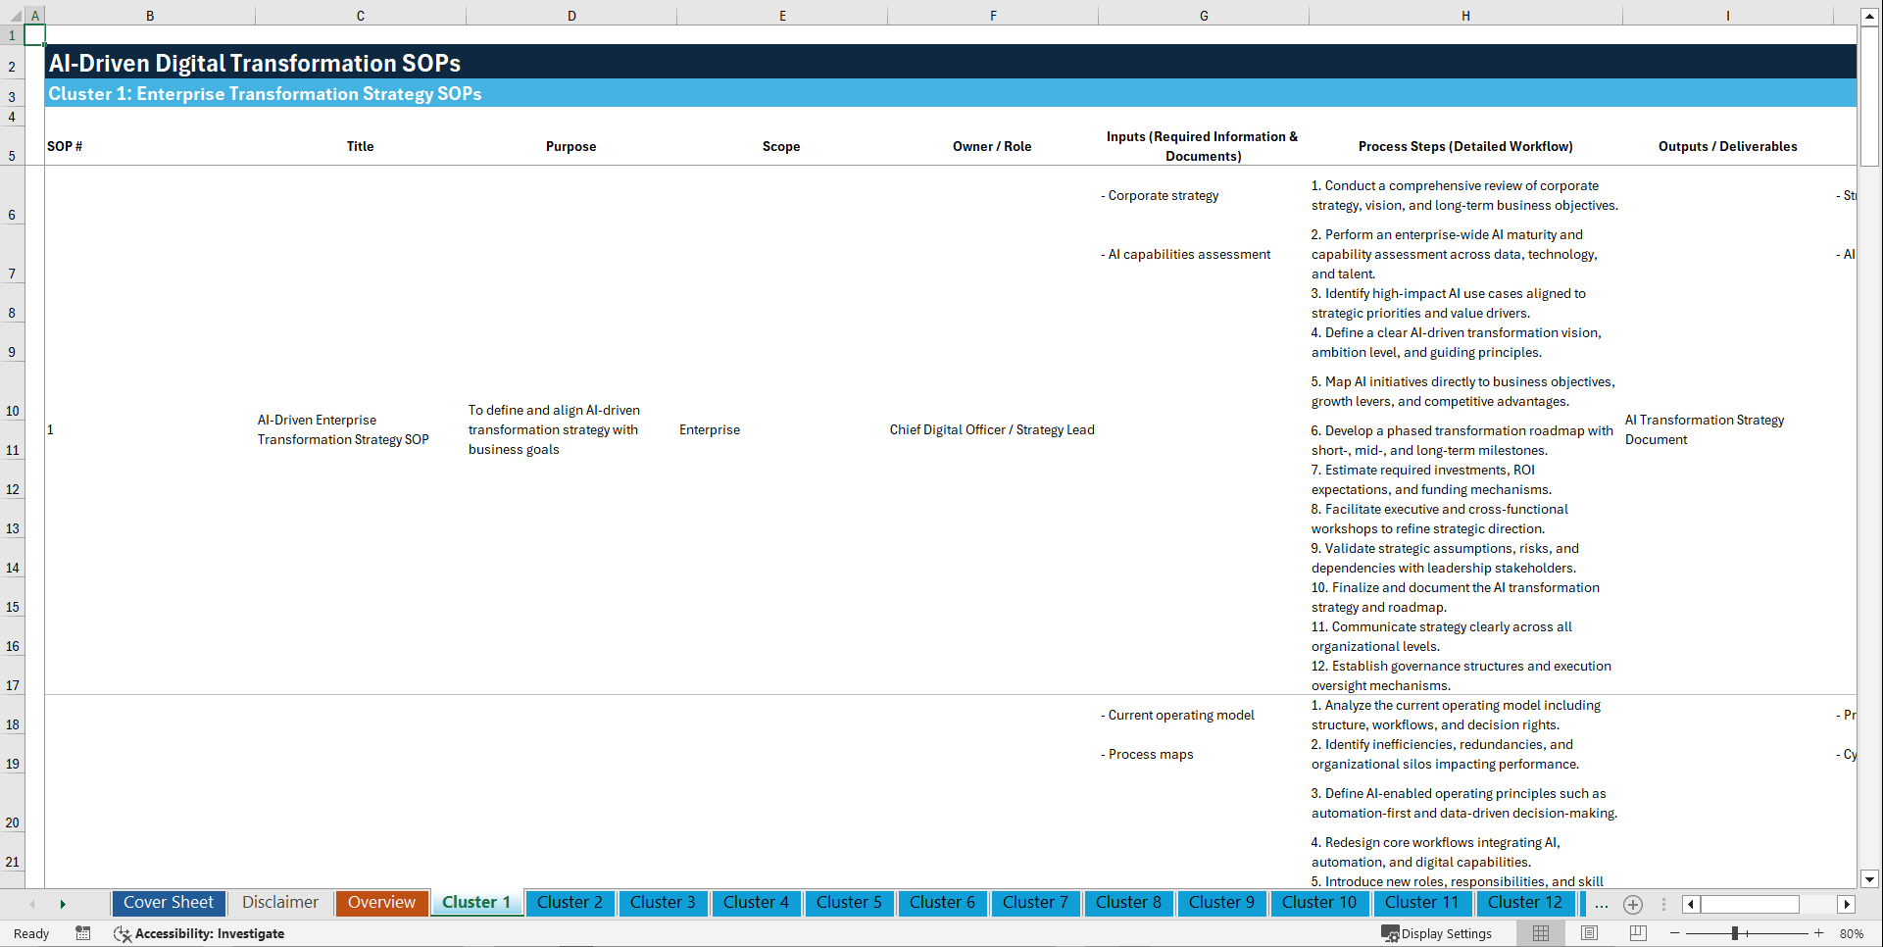Open Display Settings in the status bar
1883x947 pixels.
1437,933
